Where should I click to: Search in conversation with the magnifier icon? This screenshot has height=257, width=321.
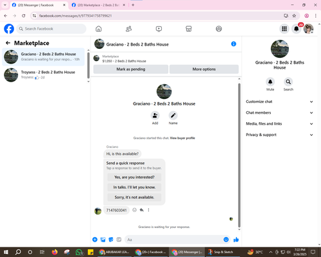click(x=288, y=82)
